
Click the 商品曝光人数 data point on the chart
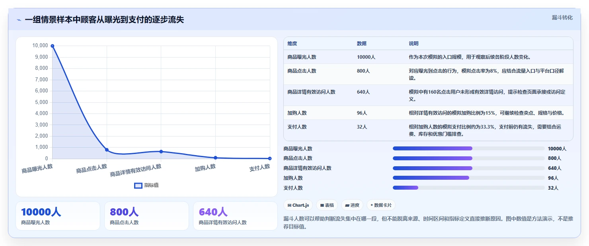click(x=52, y=46)
